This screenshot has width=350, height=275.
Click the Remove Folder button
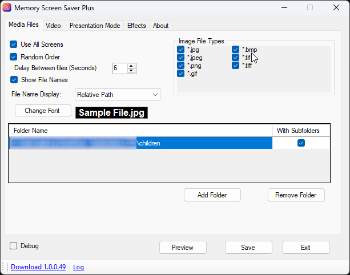[296, 195]
